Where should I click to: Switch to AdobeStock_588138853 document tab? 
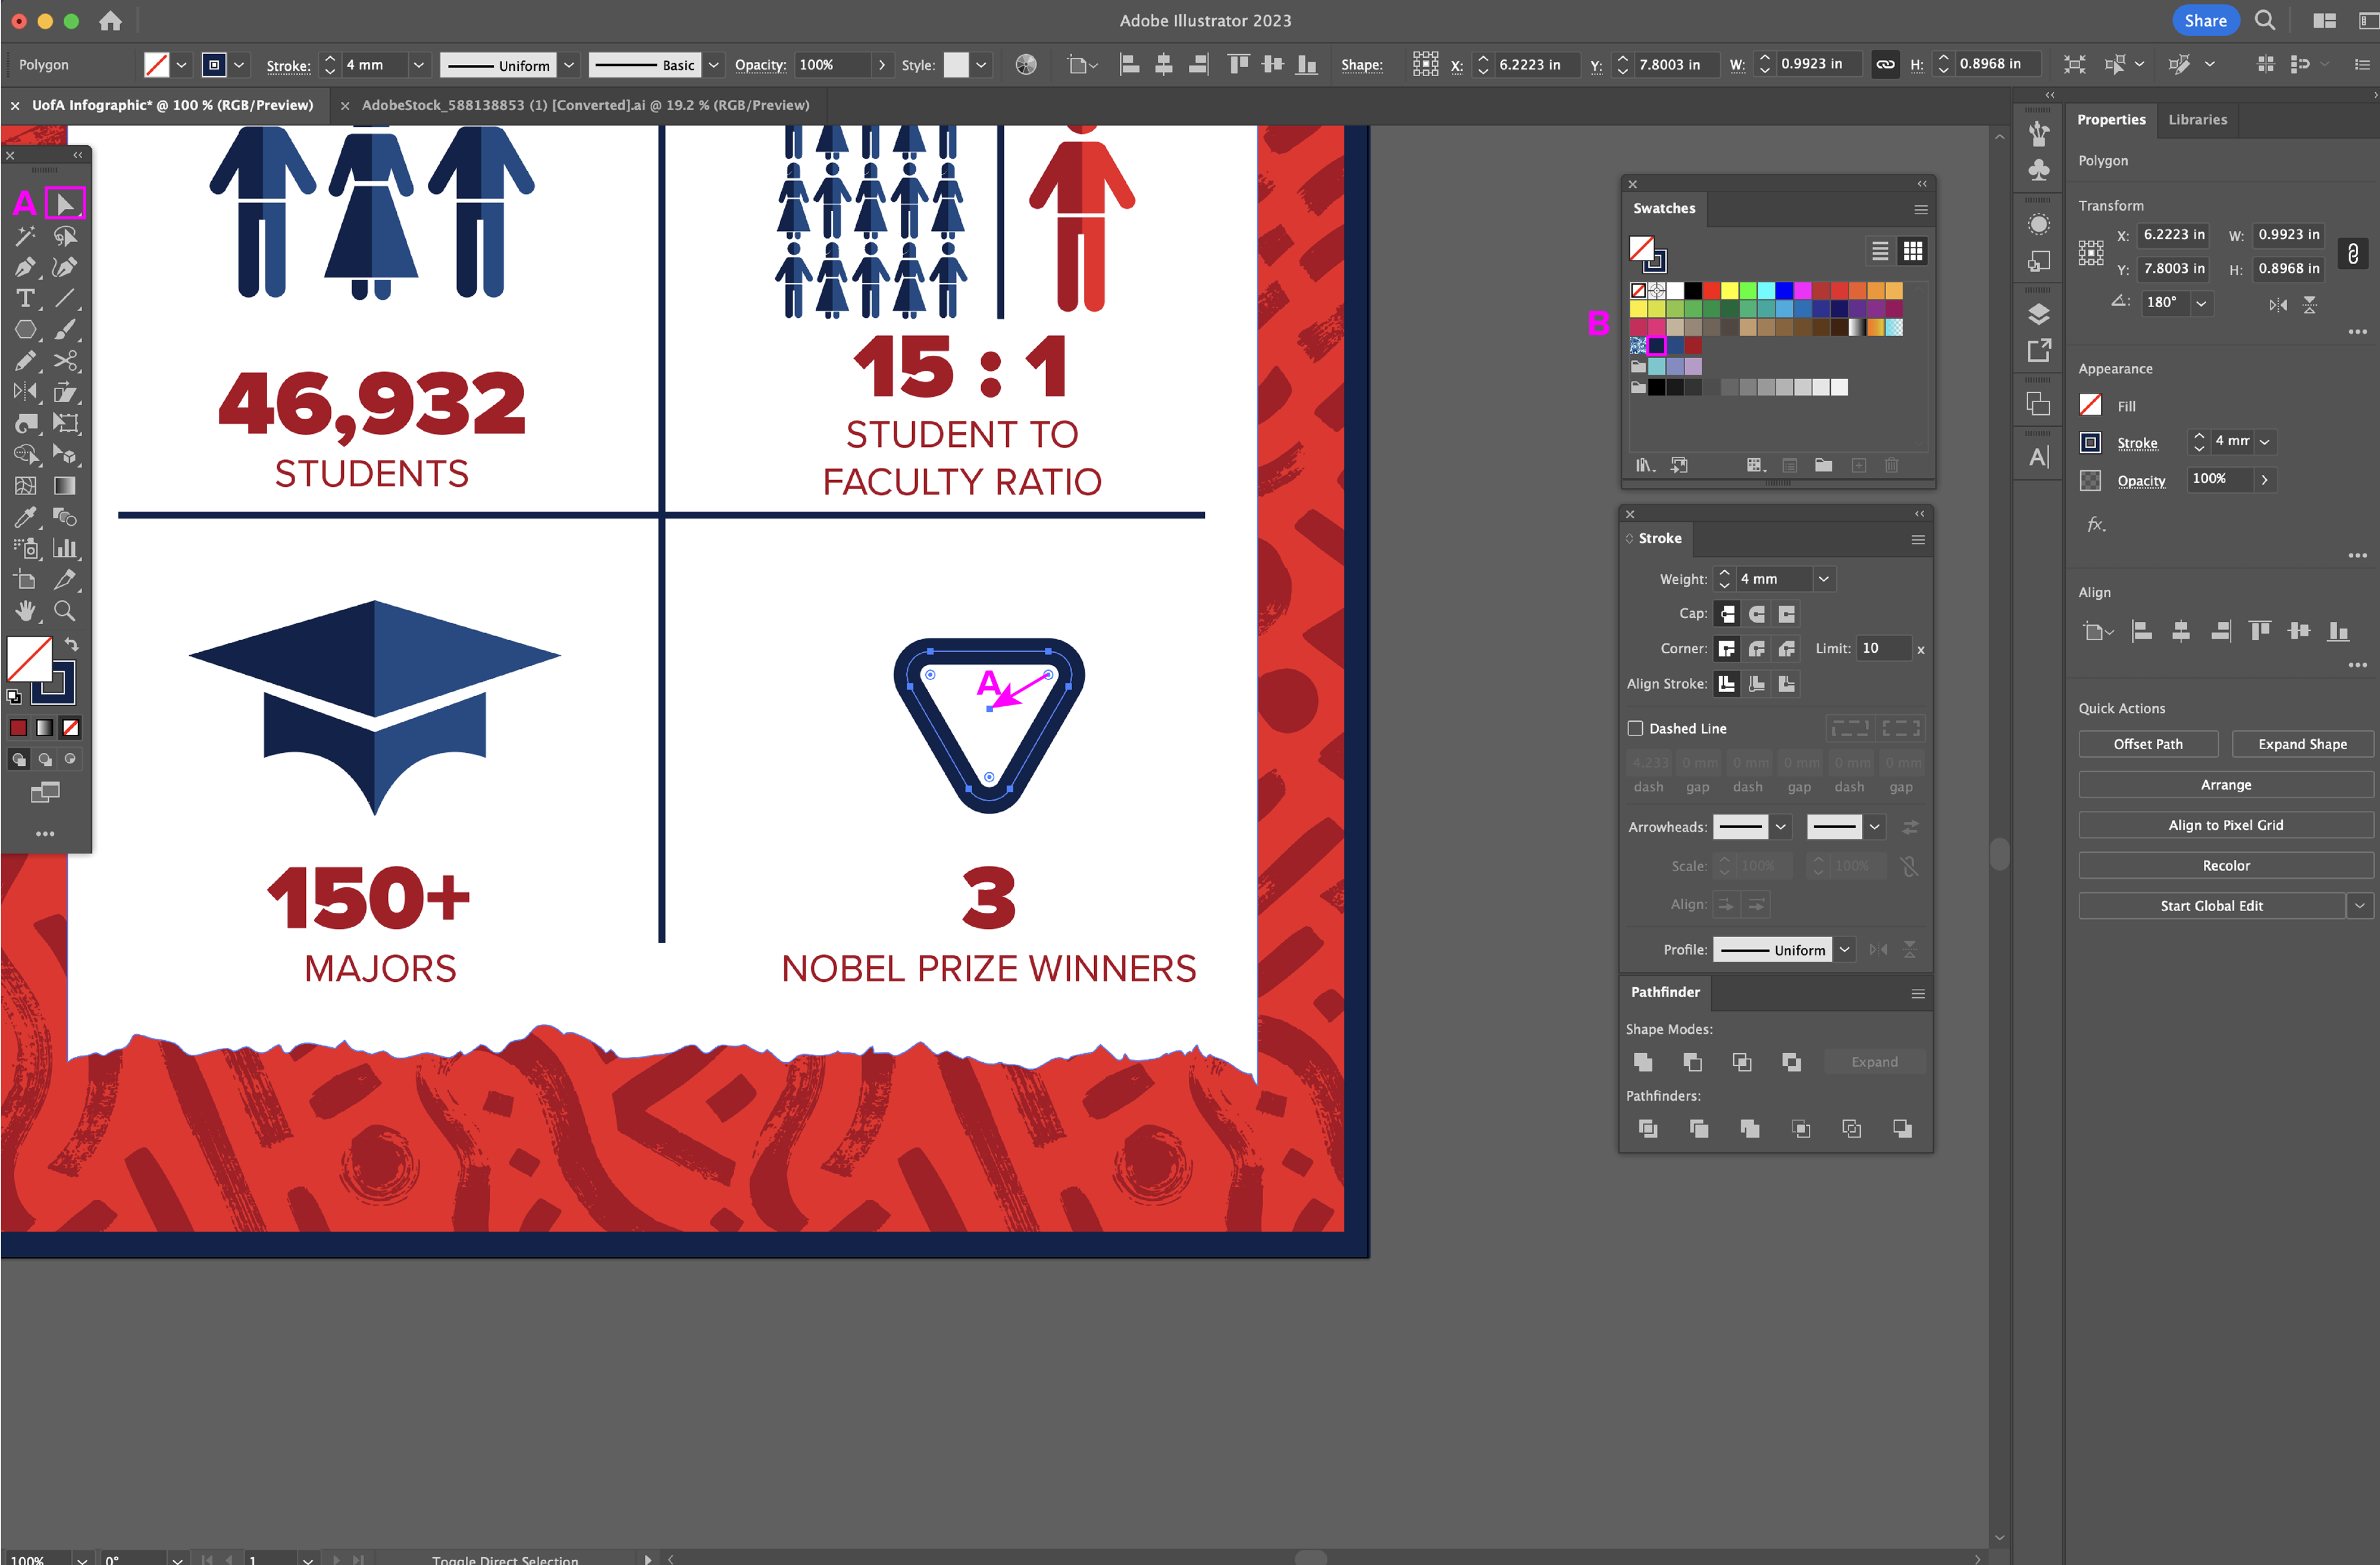[585, 105]
